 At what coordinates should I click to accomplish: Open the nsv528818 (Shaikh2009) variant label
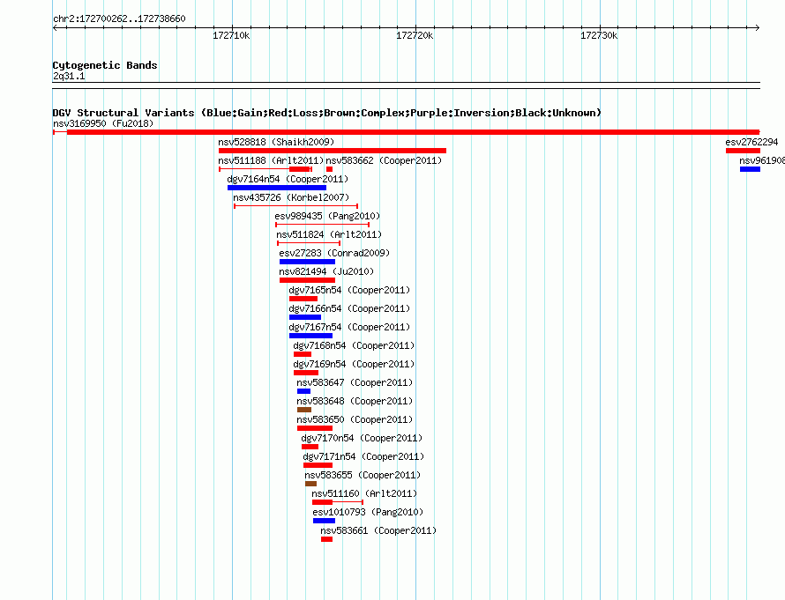276,142
